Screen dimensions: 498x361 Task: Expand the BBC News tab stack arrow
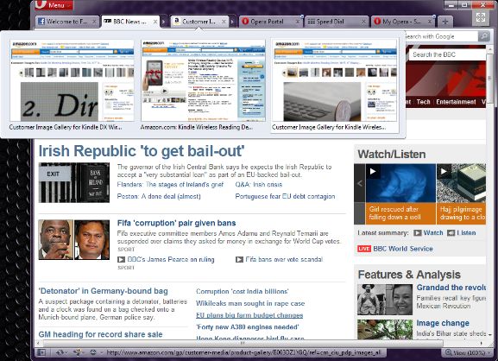point(164,22)
